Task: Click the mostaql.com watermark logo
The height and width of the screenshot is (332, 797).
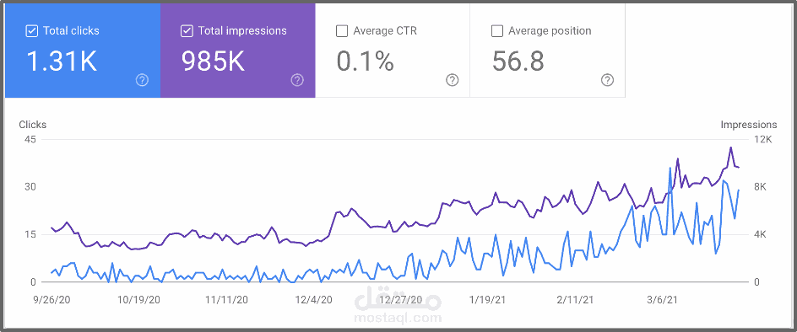Action: [399, 306]
